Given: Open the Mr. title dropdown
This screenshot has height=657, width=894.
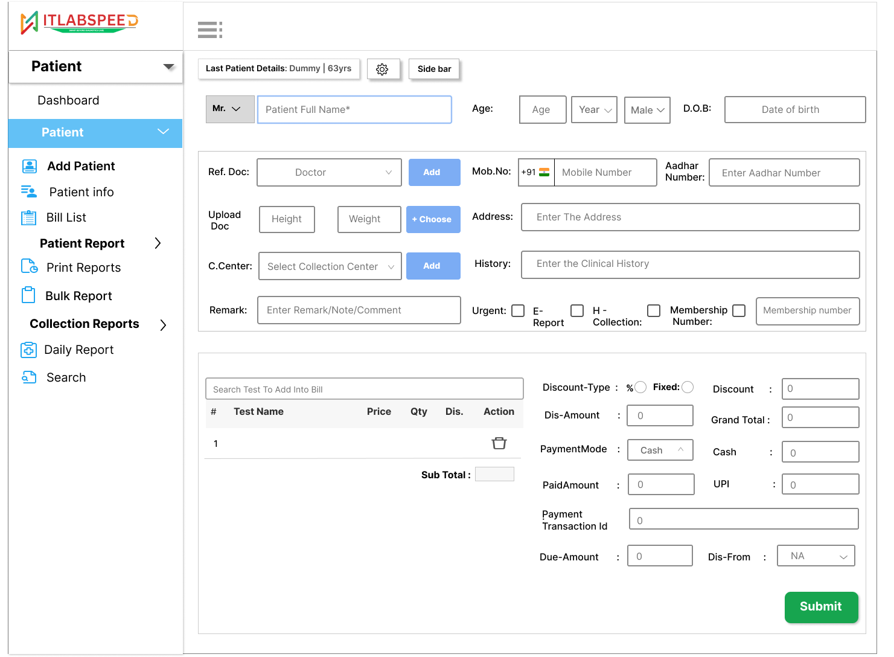Looking at the screenshot, I should [x=230, y=109].
